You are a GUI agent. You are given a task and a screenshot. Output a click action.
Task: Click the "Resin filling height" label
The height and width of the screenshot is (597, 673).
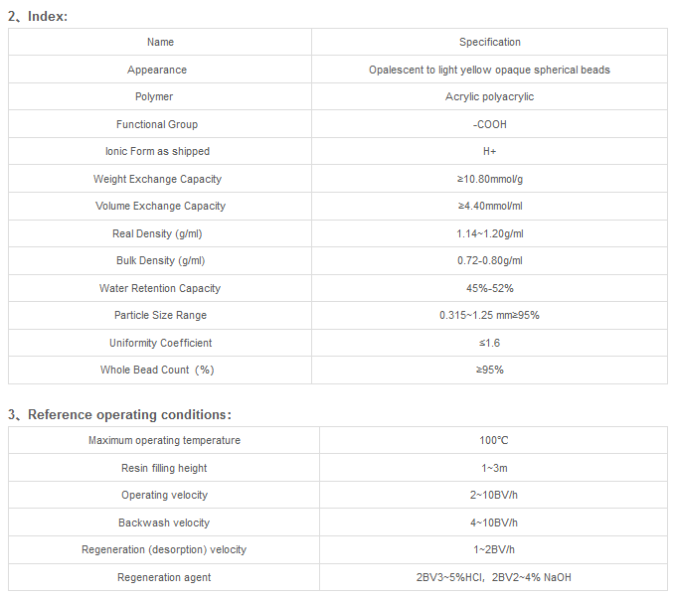[x=164, y=468]
